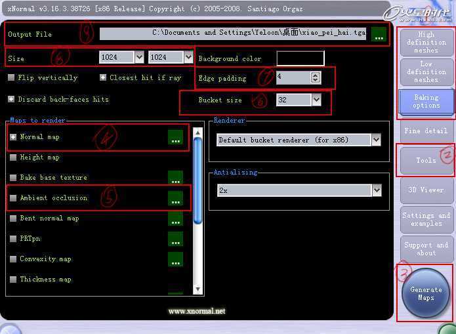Open Support and about tab

(426, 249)
